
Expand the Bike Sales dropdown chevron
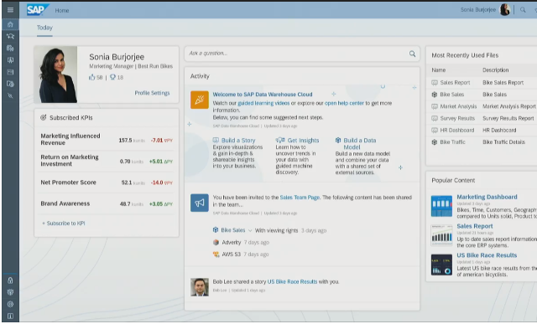(x=250, y=230)
